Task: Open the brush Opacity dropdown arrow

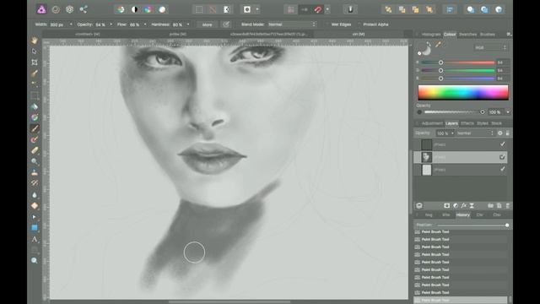Action: tap(111, 24)
